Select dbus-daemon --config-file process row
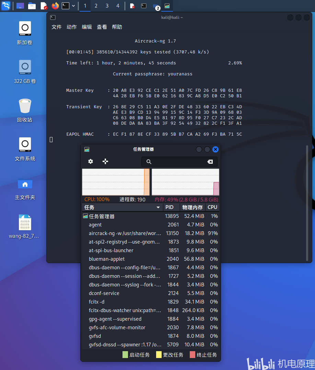This screenshot has width=315, height=370. point(151,268)
